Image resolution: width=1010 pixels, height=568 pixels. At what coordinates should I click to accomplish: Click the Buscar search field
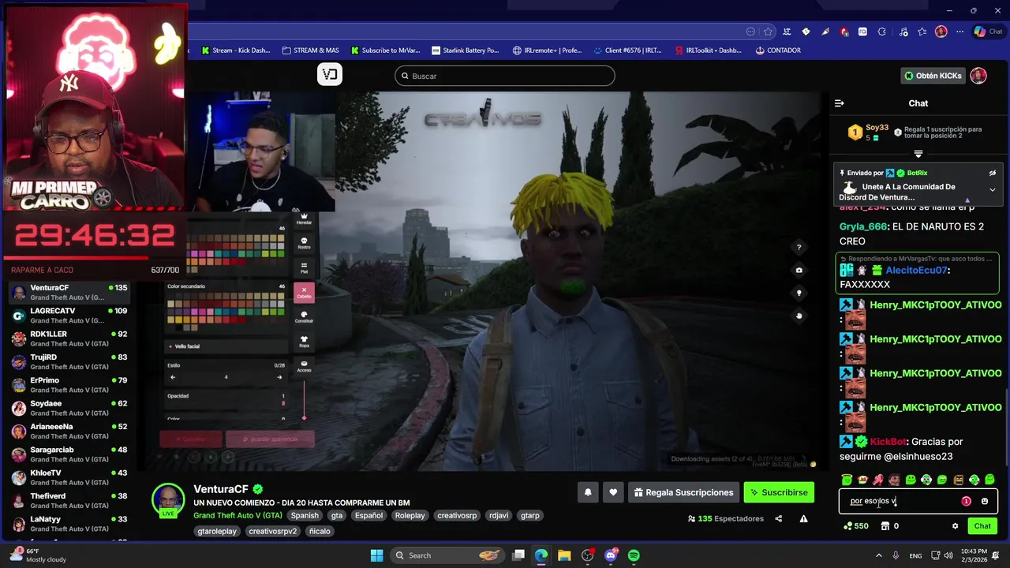505,76
